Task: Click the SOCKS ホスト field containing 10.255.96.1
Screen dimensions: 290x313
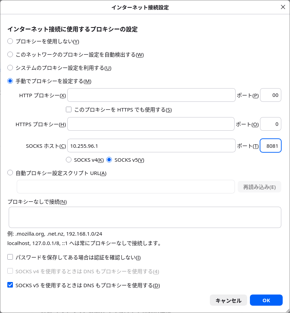Action: point(151,146)
